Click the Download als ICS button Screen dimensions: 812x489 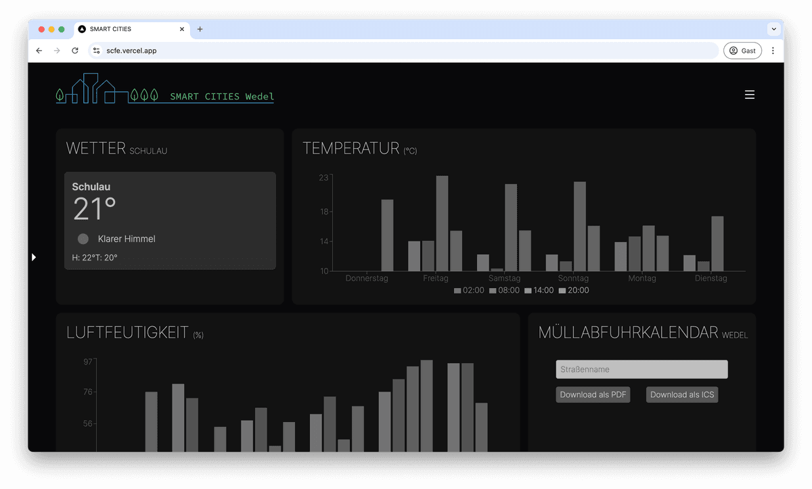click(x=682, y=395)
